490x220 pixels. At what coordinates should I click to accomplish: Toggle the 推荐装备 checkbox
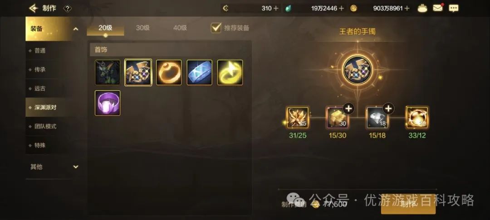pos(216,28)
